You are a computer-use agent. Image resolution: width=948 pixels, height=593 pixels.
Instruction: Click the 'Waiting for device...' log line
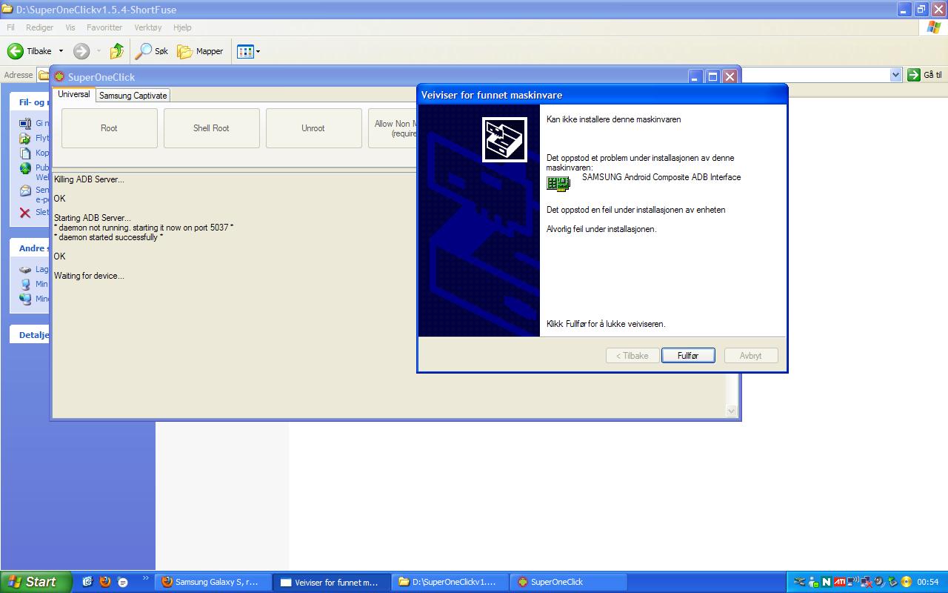(x=89, y=276)
